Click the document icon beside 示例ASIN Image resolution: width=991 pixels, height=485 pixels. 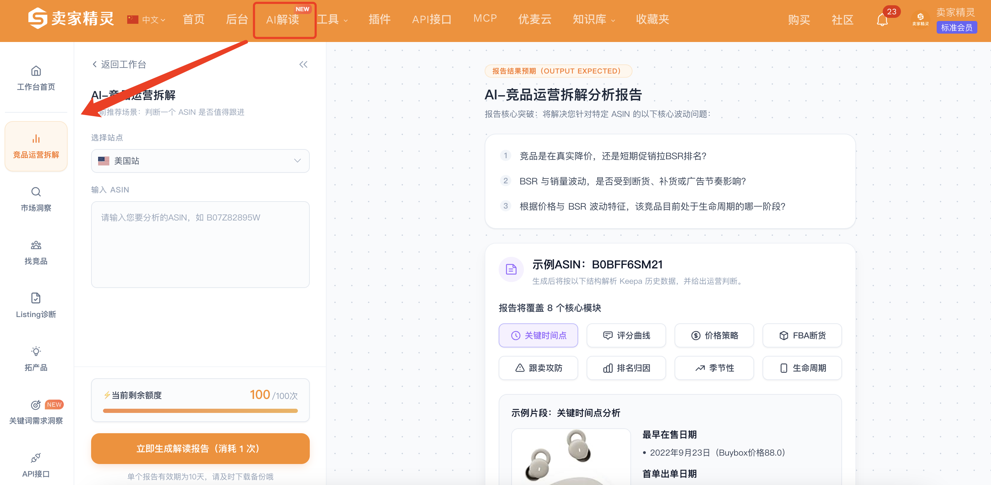[511, 269]
